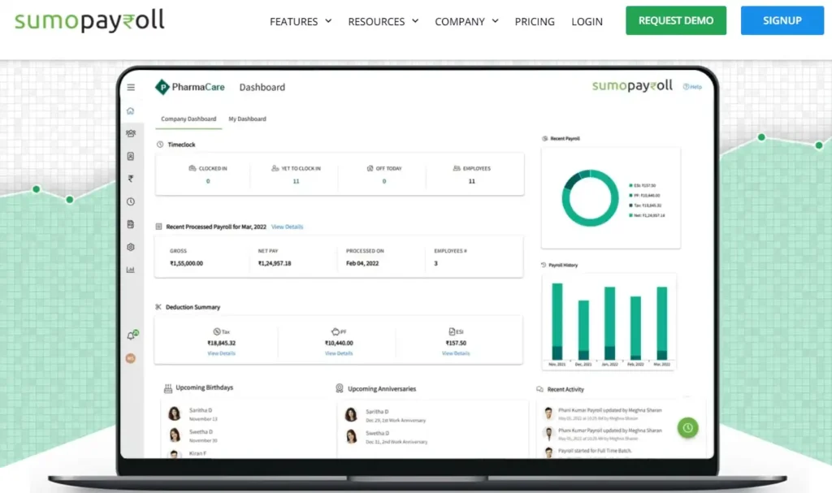Open the Help link in the dashboard
This screenshot has width=832, height=493.
(x=692, y=87)
